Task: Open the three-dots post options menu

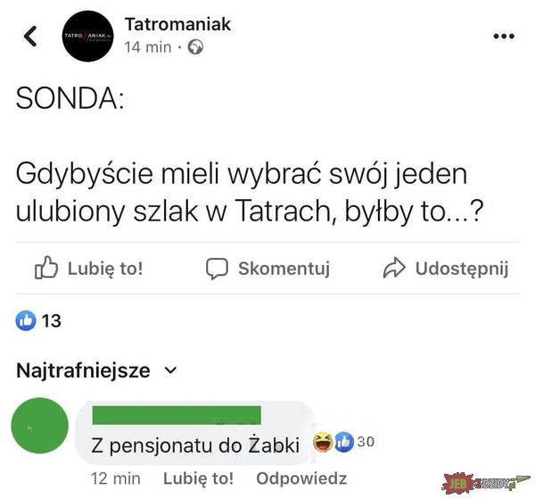Action: click(504, 36)
